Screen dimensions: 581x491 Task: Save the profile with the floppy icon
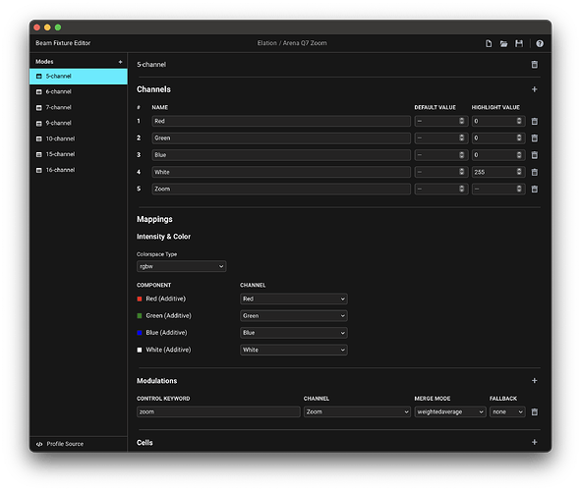(519, 43)
